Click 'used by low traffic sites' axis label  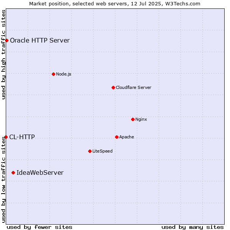(x=3, y=180)
